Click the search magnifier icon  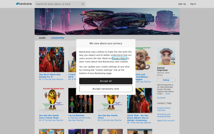click(x=83, y=4)
